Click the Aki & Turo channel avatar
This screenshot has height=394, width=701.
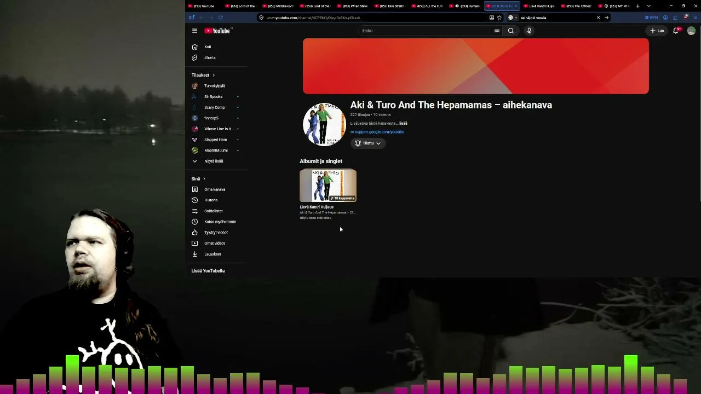pyautogui.click(x=324, y=124)
